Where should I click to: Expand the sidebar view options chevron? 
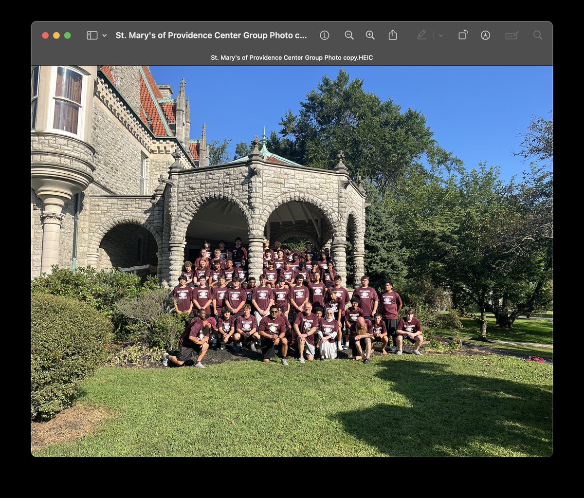(105, 36)
